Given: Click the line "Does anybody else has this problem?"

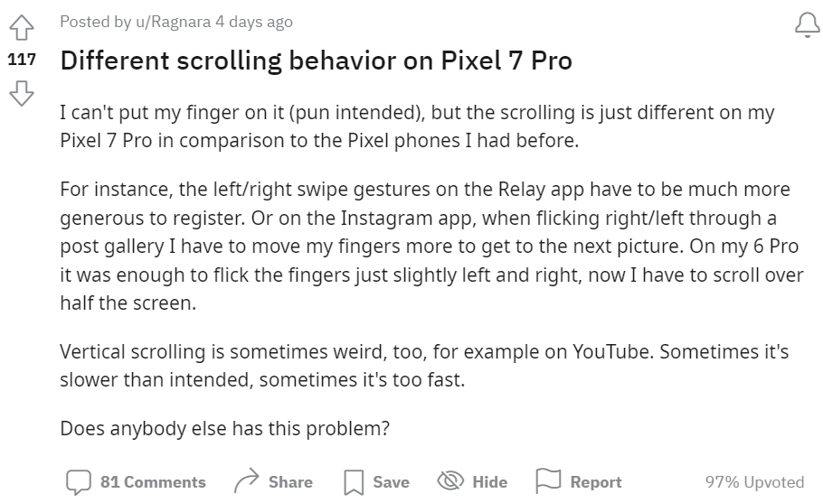Looking at the screenshot, I should pos(224,428).
